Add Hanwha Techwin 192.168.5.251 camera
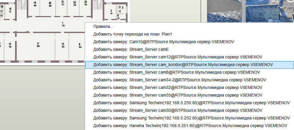Image resolution: width=294 pixels, height=130 pixels. (189, 126)
